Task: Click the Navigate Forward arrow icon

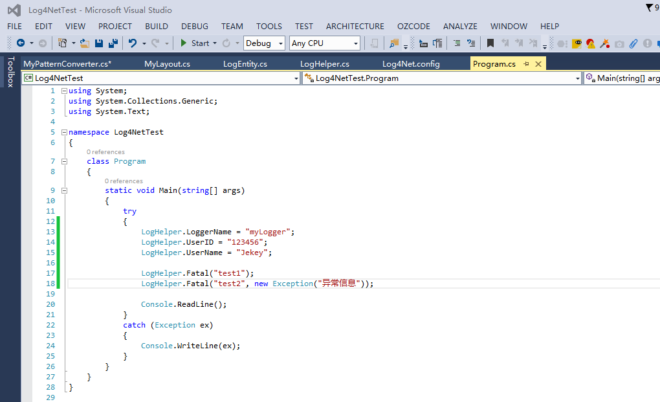Action: (43, 43)
